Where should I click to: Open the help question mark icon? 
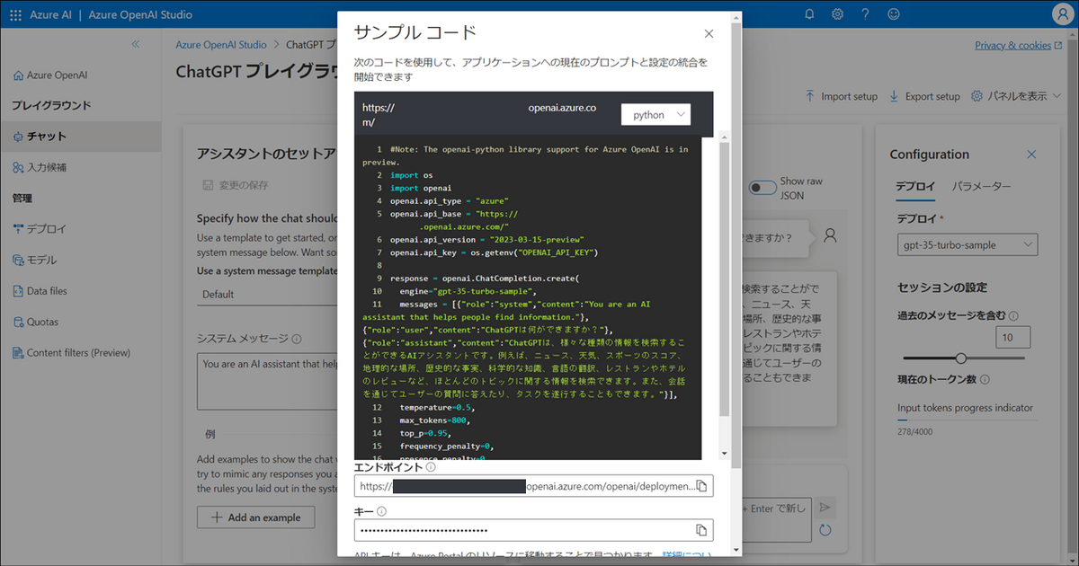pos(865,14)
